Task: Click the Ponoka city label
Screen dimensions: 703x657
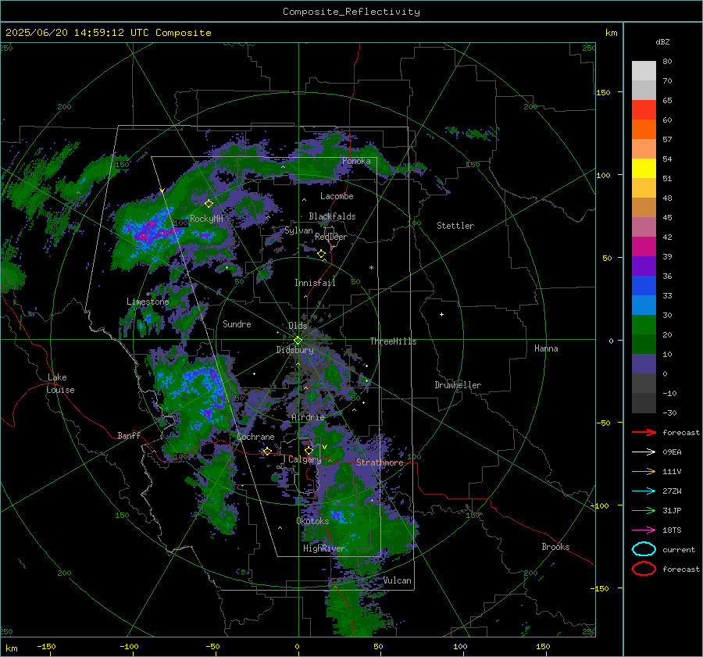Action: (356, 161)
